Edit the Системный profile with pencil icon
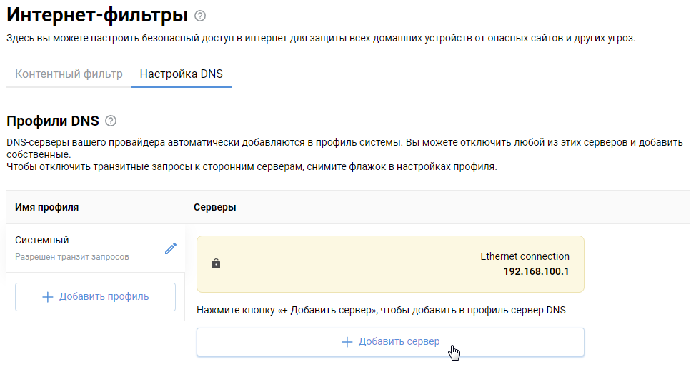 (x=170, y=248)
